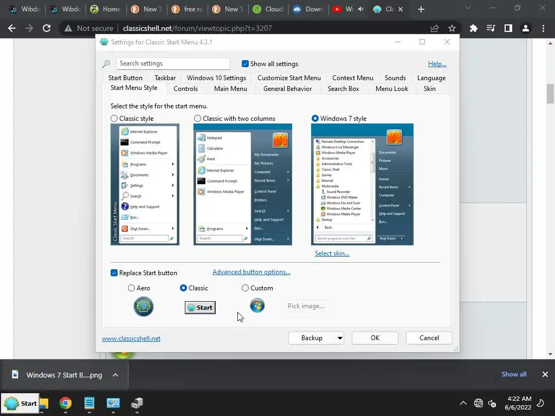The image size is (555, 416).
Task: Open the Main Menu tab
Action: 230,89
